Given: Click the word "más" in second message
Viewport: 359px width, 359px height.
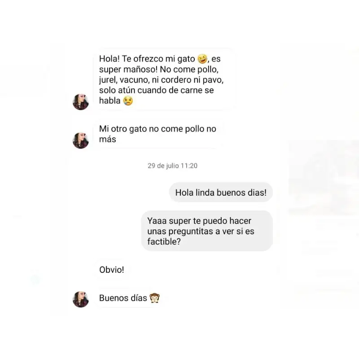Looking at the screenshot, I should point(107,139).
